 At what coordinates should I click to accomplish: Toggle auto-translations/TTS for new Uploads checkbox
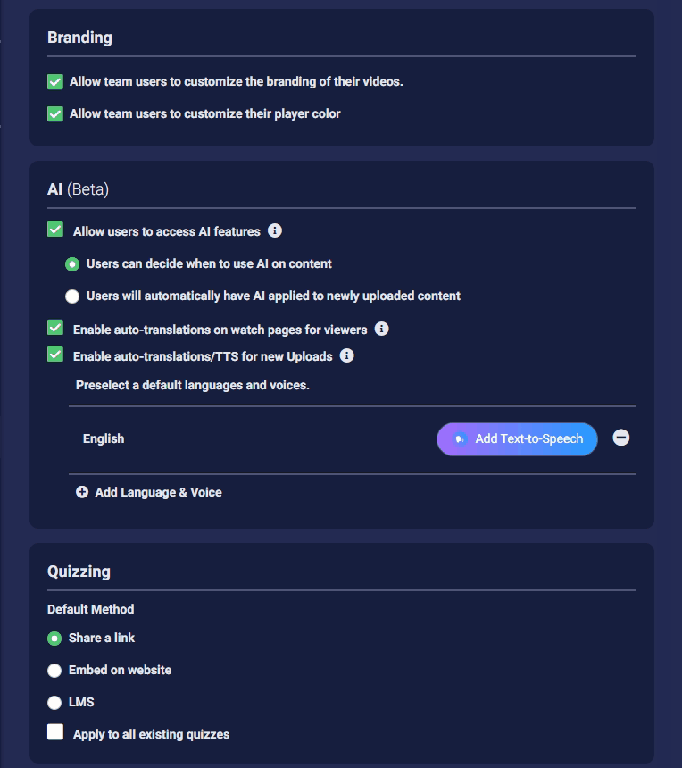click(x=55, y=355)
